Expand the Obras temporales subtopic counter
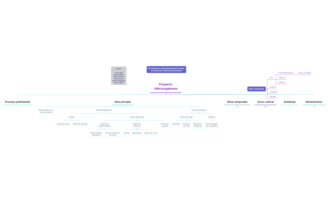The height and width of the screenshot is (203, 328). 237,107
